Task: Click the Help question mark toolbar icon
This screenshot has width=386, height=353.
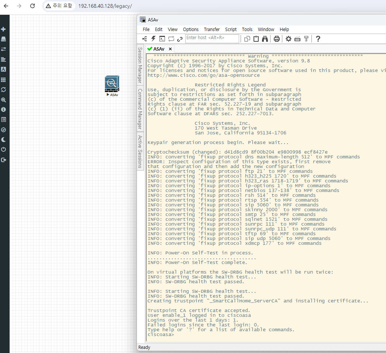Action: (318, 39)
